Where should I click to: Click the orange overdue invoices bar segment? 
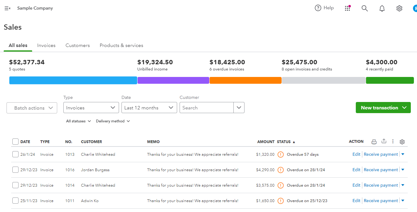pyautogui.click(x=245, y=80)
